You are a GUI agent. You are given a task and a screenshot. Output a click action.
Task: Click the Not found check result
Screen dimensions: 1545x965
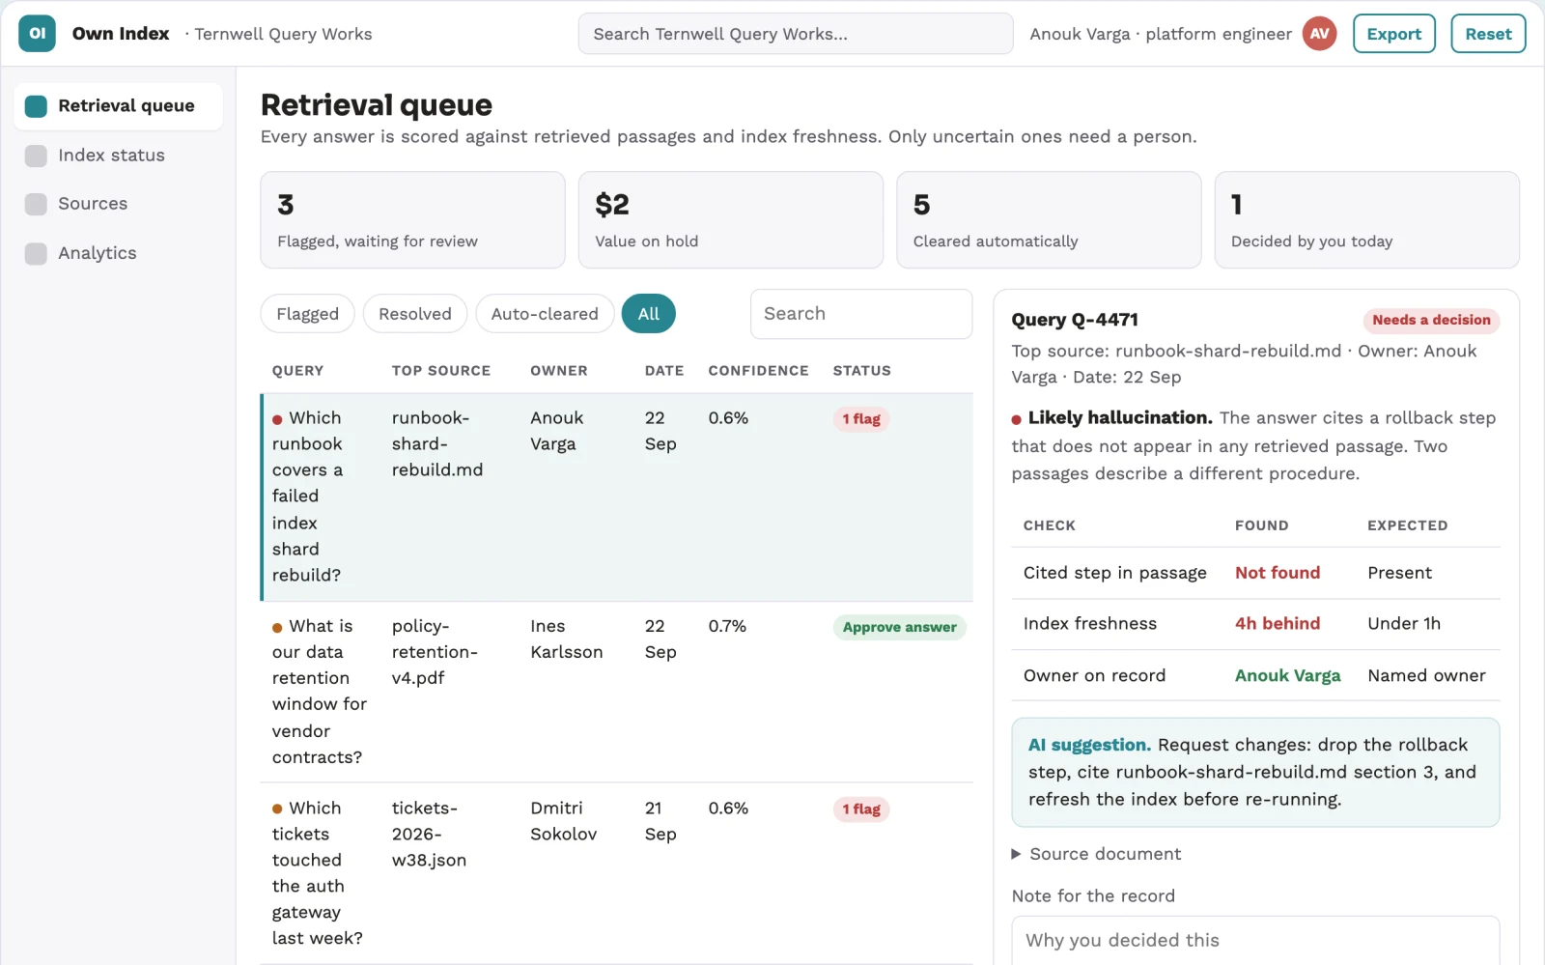click(1278, 573)
